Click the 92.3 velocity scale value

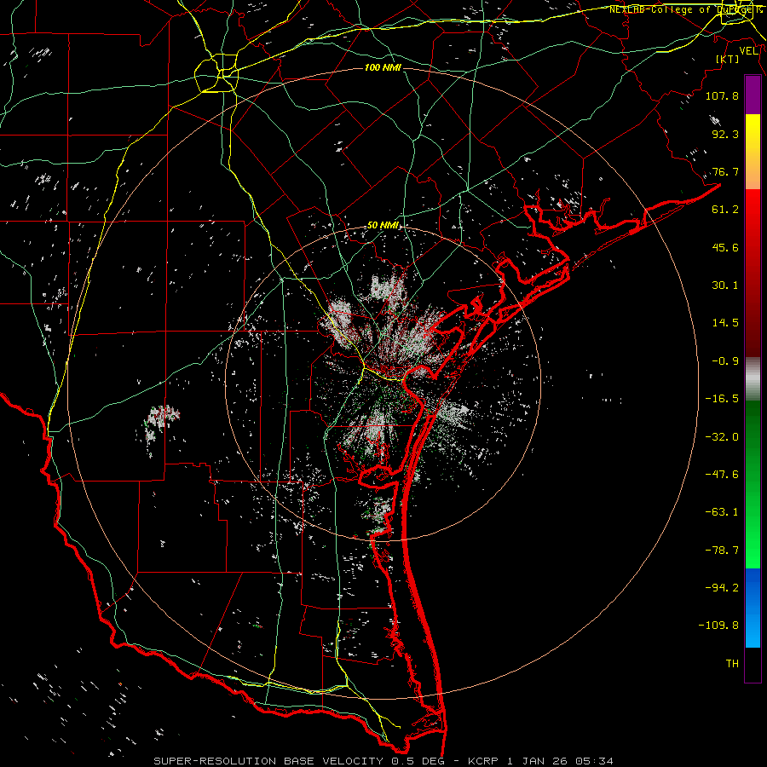tap(725, 134)
